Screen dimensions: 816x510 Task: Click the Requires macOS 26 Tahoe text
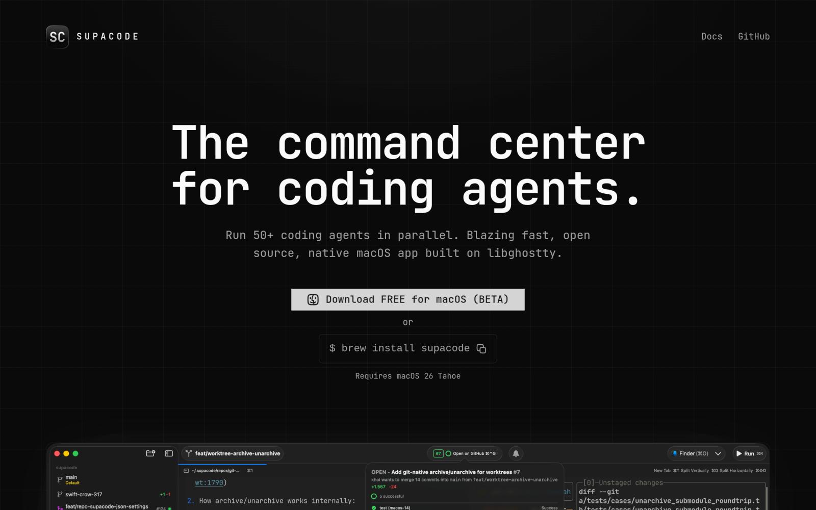point(408,376)
